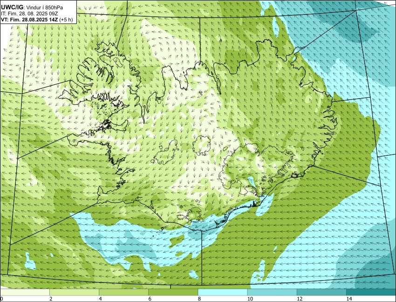Click the 2-4 color legend segment
This screenshot has height=302, width=396.
click(x=74, y=292)
